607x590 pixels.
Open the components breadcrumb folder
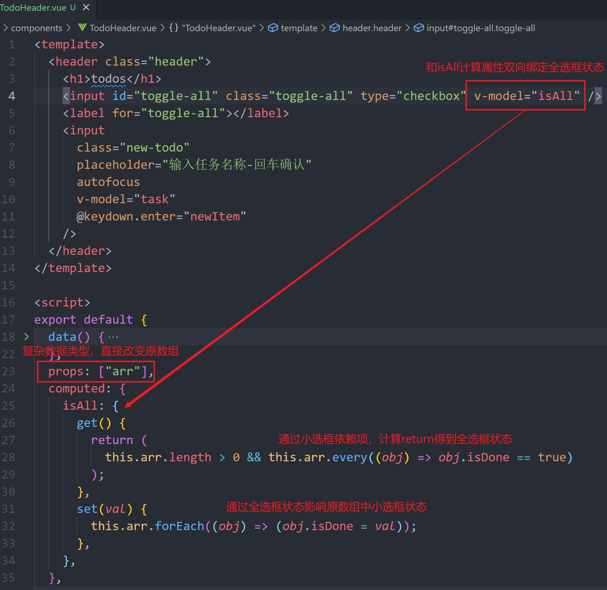click(x=37, y=28)
